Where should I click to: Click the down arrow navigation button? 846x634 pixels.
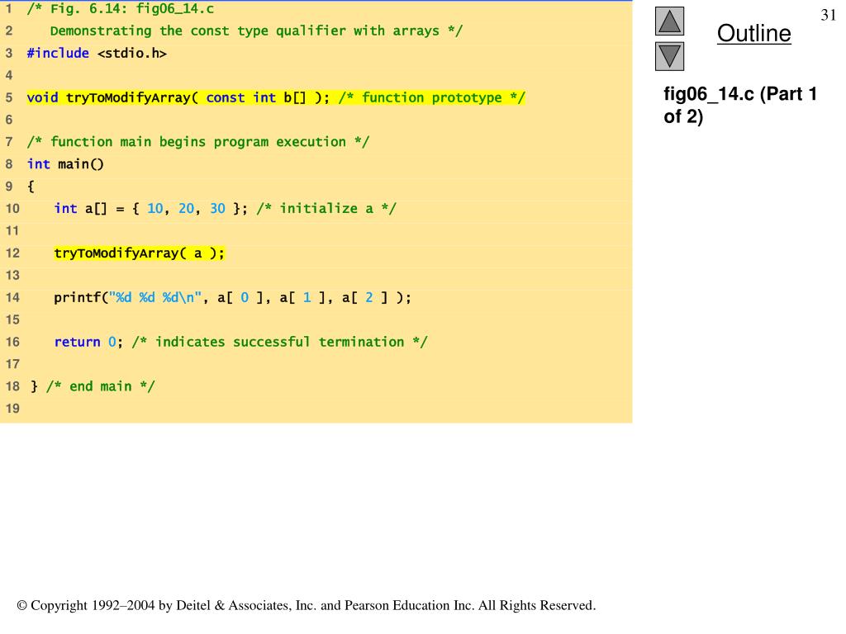(669, 57)
